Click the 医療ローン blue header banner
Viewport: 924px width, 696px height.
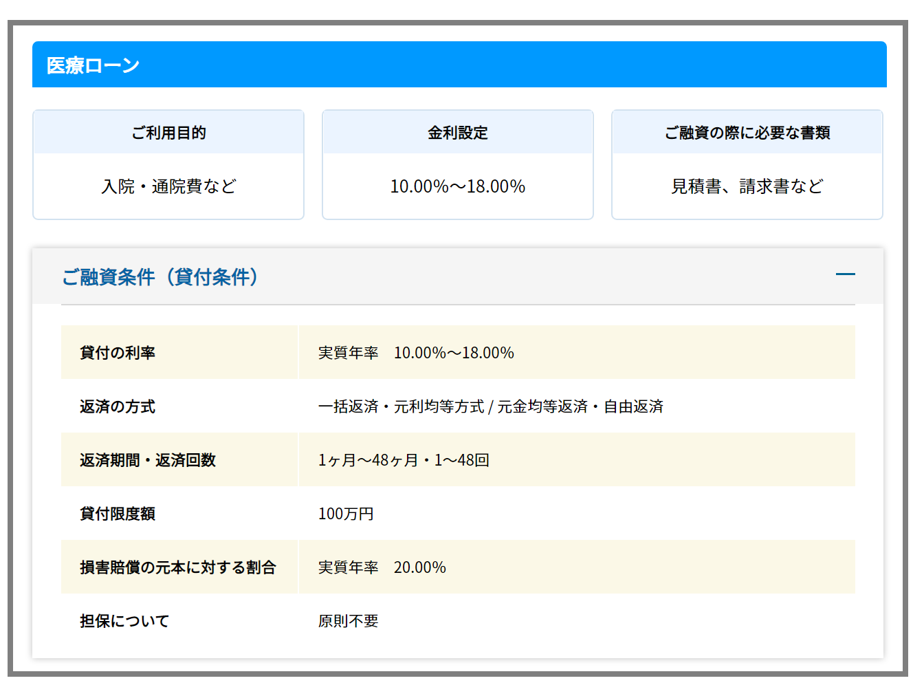point(459,65)
